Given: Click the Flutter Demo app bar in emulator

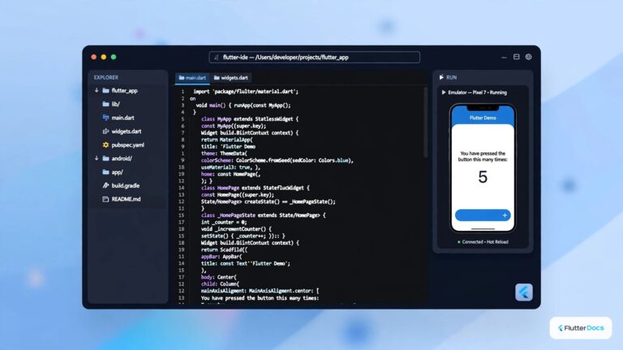Looking at the screenshot, I should coord(483,117).
